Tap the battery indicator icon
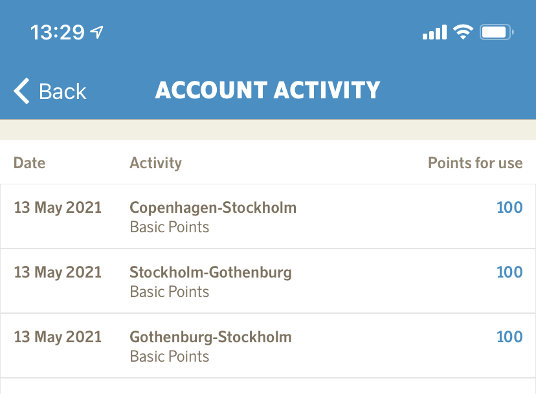 [x=497, y=32]
